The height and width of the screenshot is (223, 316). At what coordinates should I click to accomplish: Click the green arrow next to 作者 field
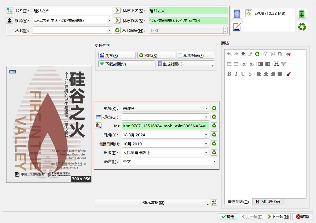pyautogui.click(x=117, y=20)
